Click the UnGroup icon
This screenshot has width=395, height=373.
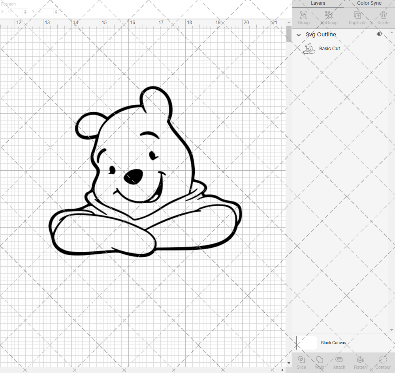pyautogui.click(x=329, y=18)
